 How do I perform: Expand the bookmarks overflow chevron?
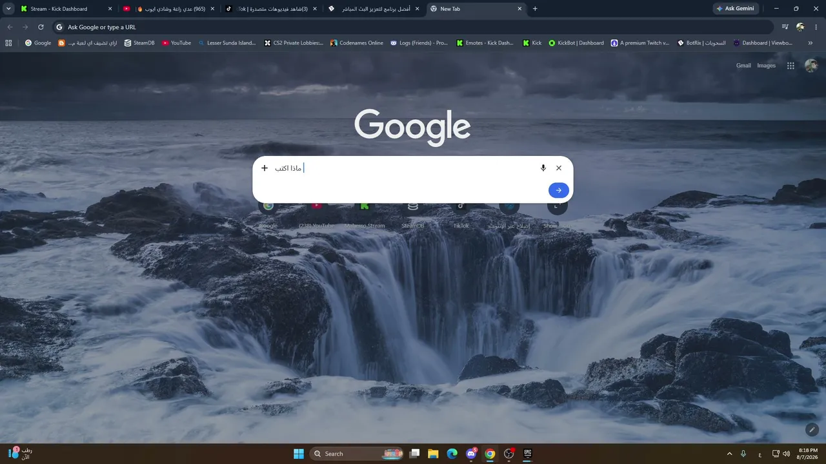point(811,43)
